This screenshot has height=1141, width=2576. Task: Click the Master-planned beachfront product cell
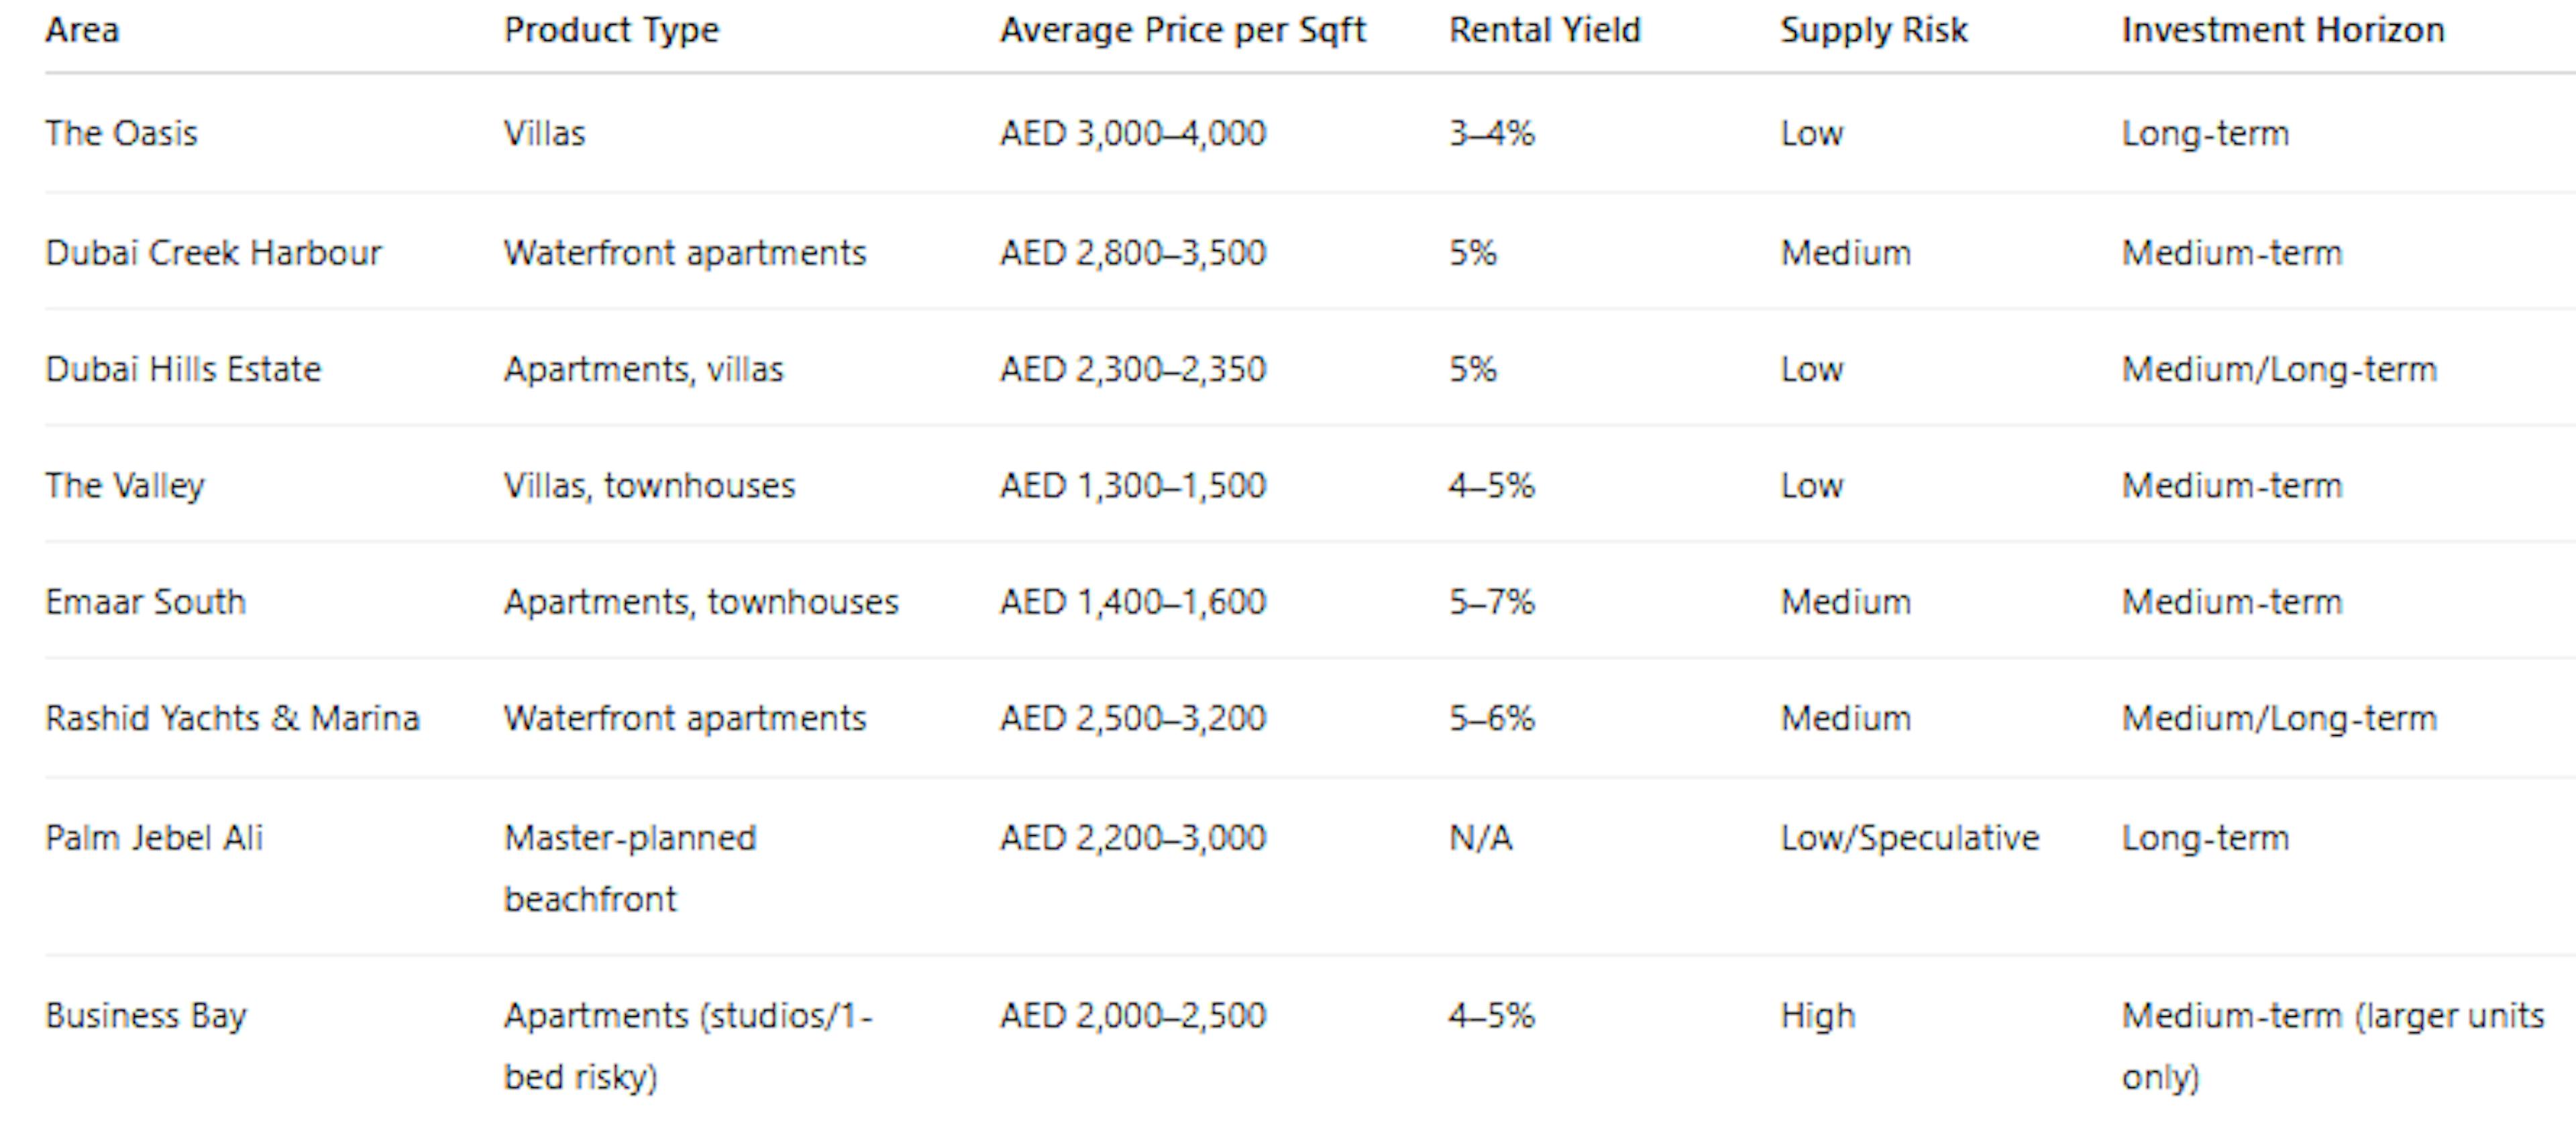(630, 867)
